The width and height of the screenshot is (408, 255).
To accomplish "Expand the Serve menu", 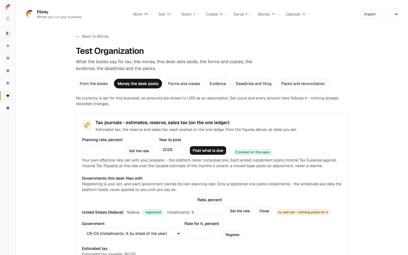I will coord(242,14).
